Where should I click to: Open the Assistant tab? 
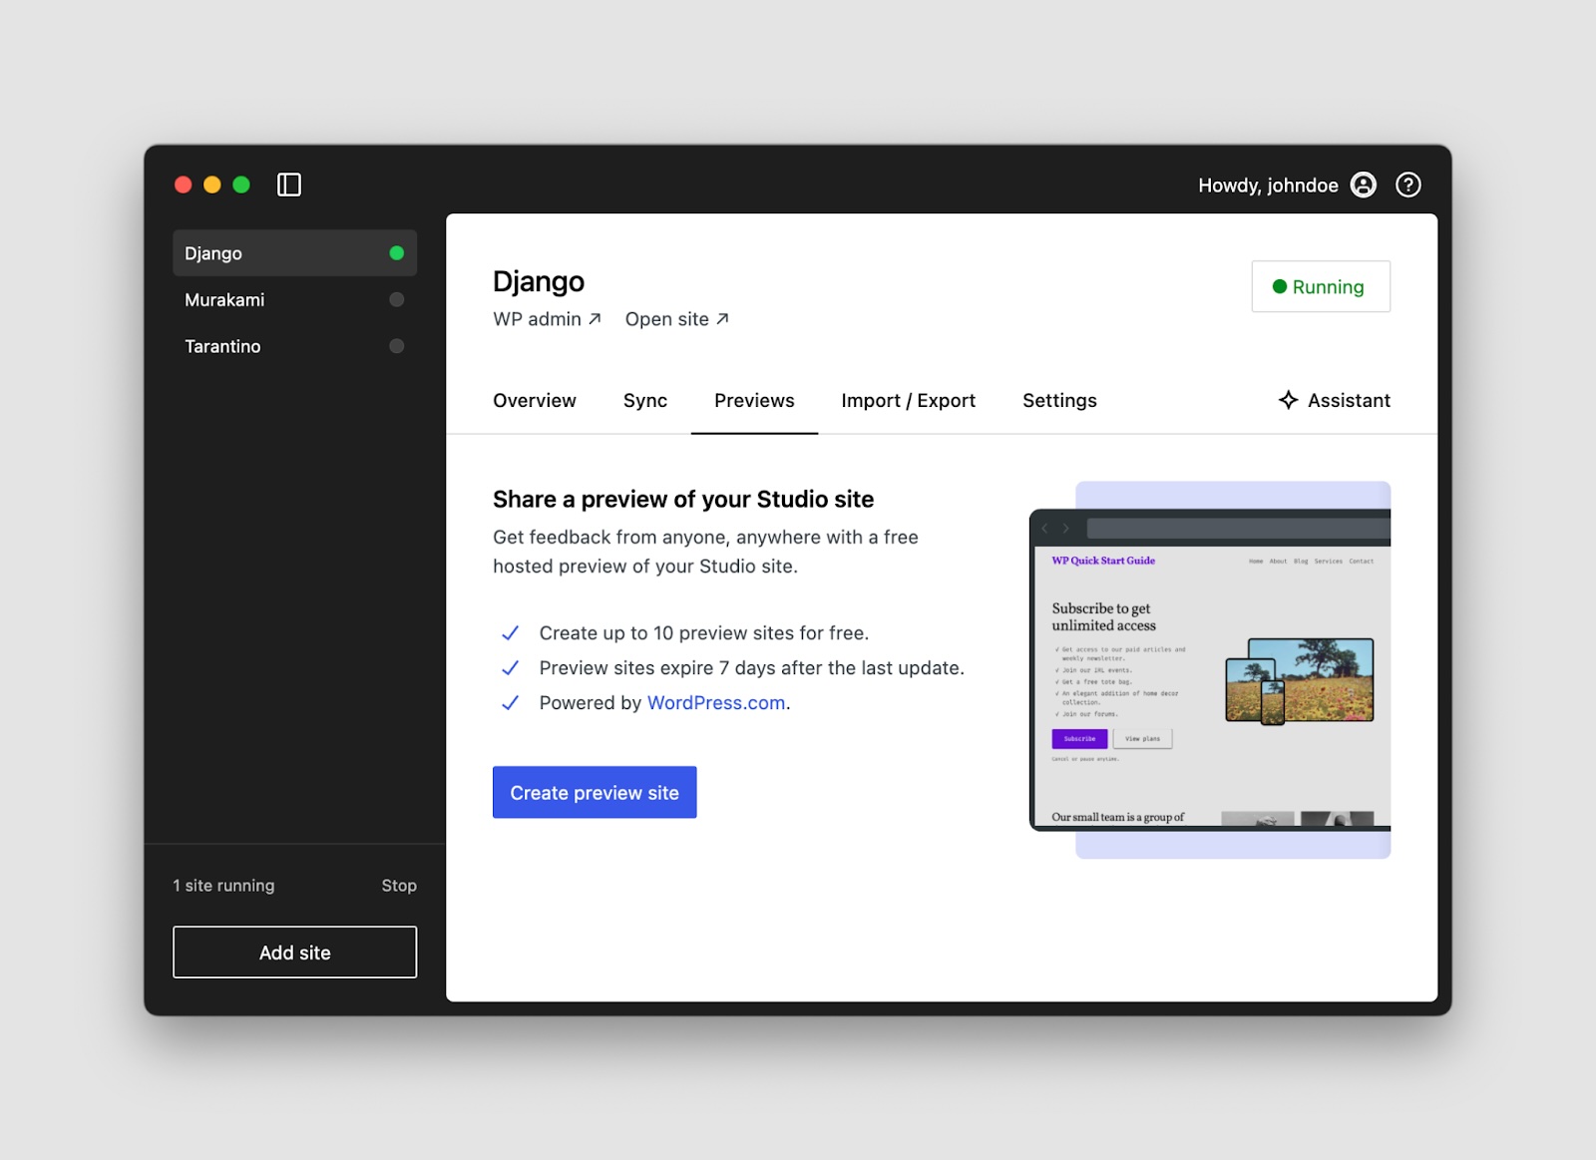[1334, 400]
